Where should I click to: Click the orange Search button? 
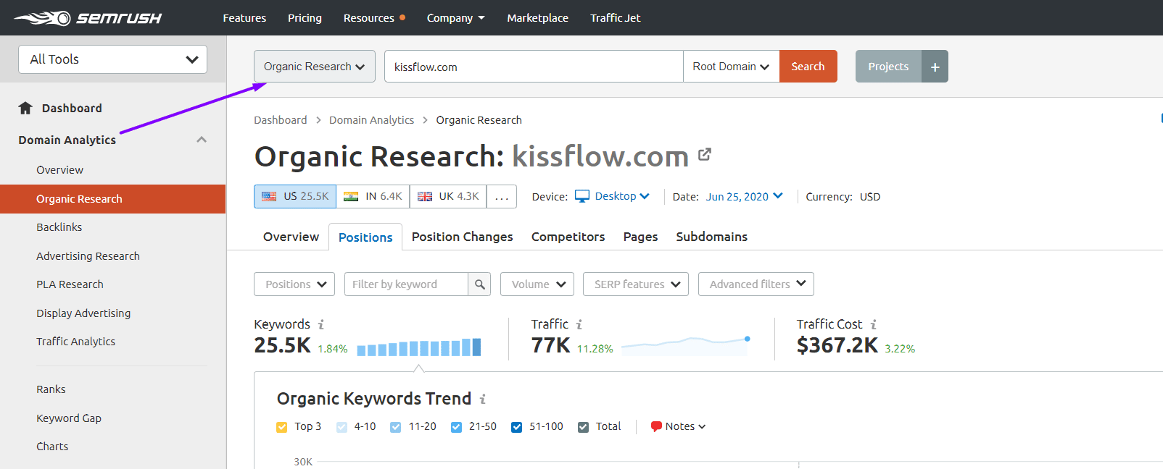pos(808,67)
